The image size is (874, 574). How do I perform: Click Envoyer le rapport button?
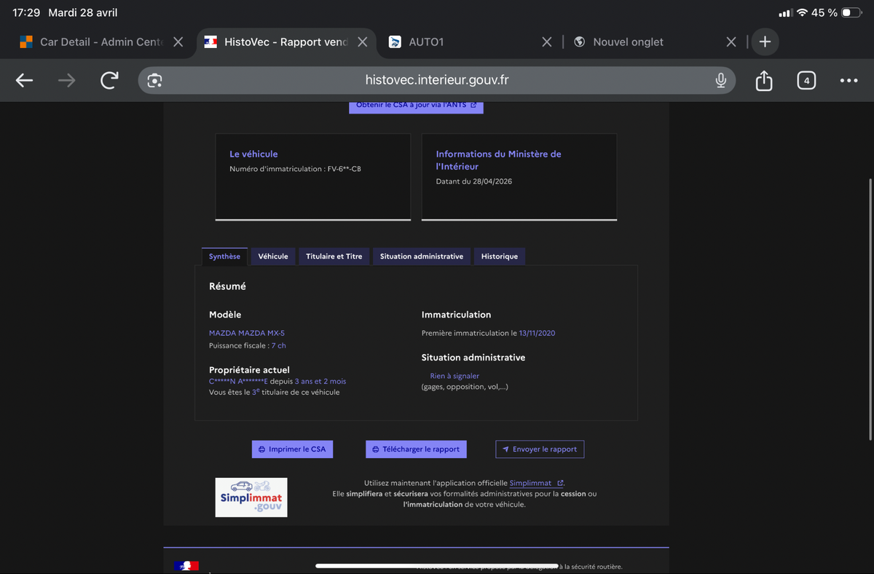pos(540,449)
